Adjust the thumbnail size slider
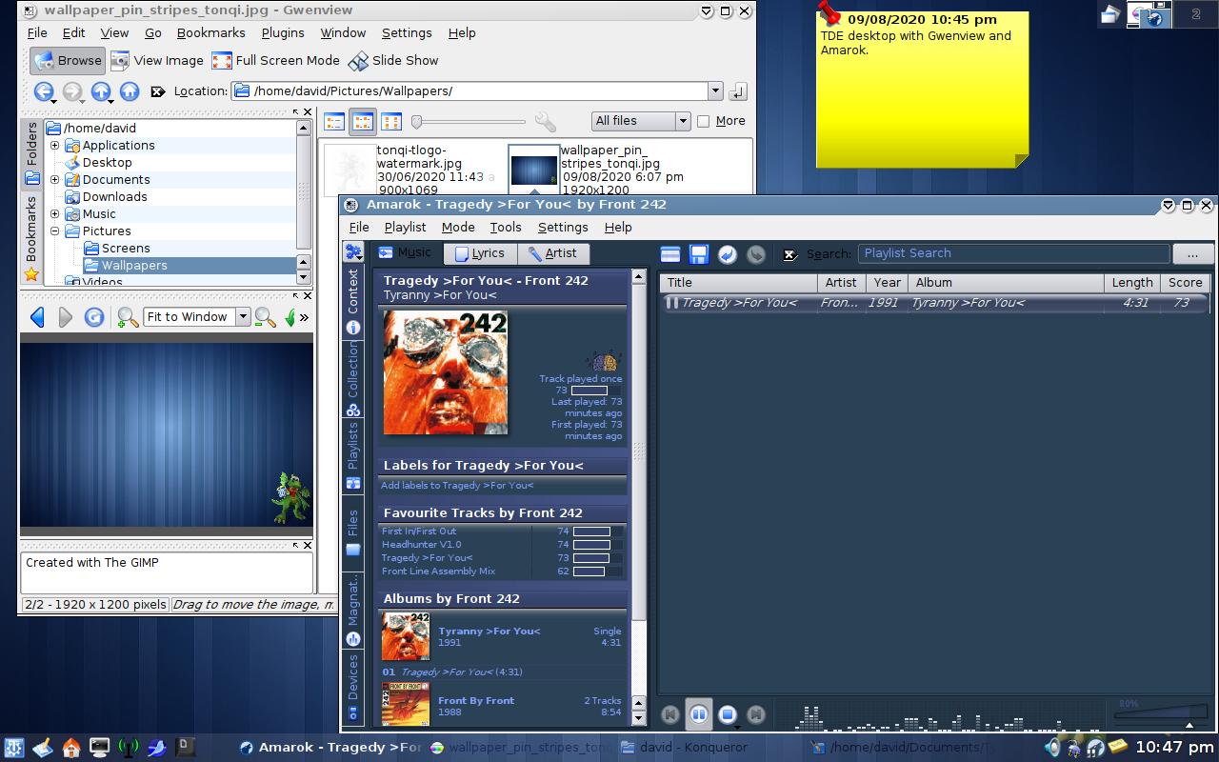 [x=469, y=121]
